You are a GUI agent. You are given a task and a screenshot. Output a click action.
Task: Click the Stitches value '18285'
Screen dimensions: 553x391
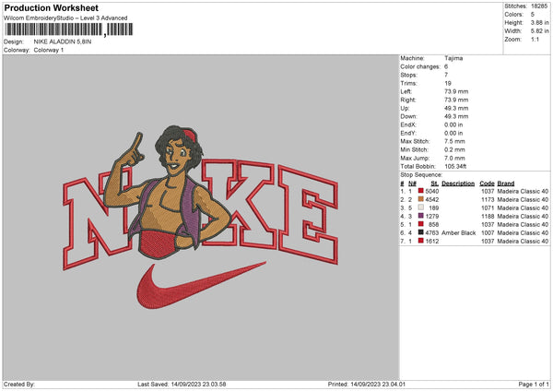pos(539,6)
